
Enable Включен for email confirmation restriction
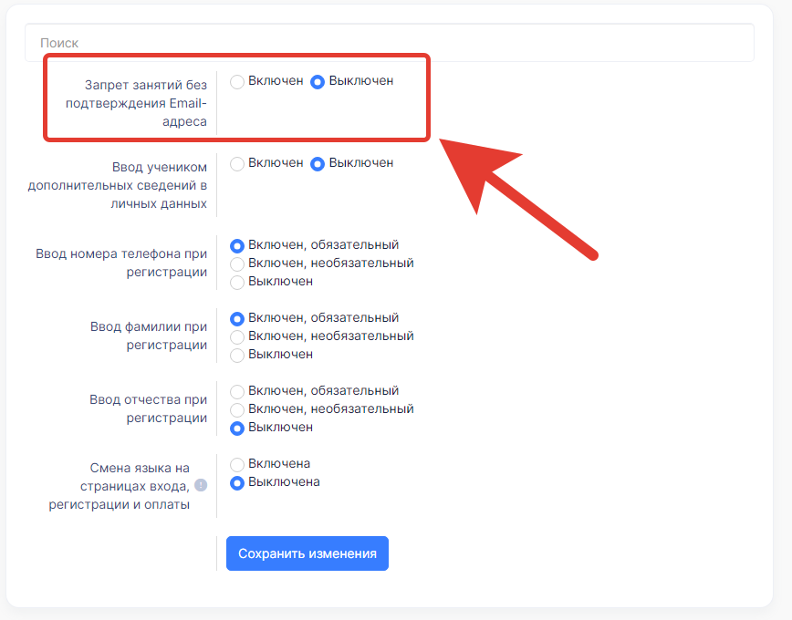237,82
